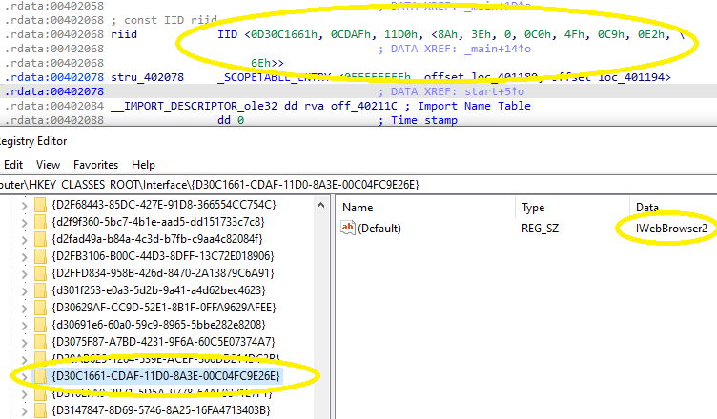
Task: Click folder icon of {D3075F87-A7BD-4231-9F6A-60C5E07374A7}
Action: click(39, 342)
